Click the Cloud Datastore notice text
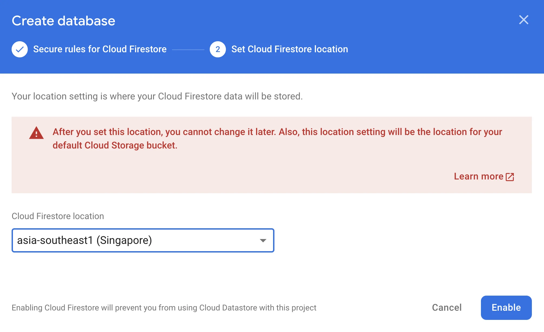Image resolution: width=544 pixels, height=332 pixels. click(x=164, y=308)
